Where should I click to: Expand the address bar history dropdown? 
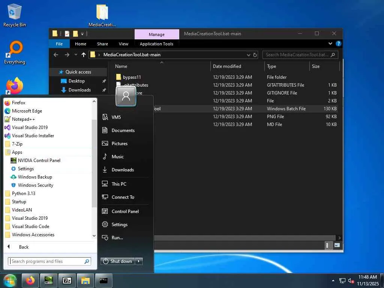[249, 55]
